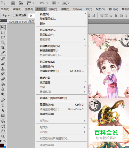Image resolution: width=129 pixels, height=148 pixels.
Task: Select the Paint Bucket tool
Action: click(x=3, y=84)
